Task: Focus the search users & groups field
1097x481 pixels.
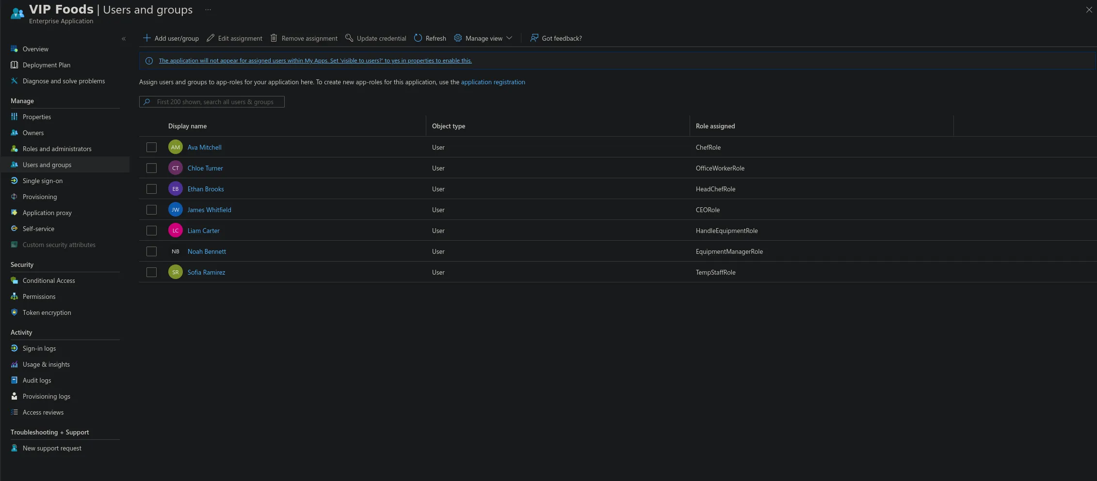Action: (x=212, y=102)
